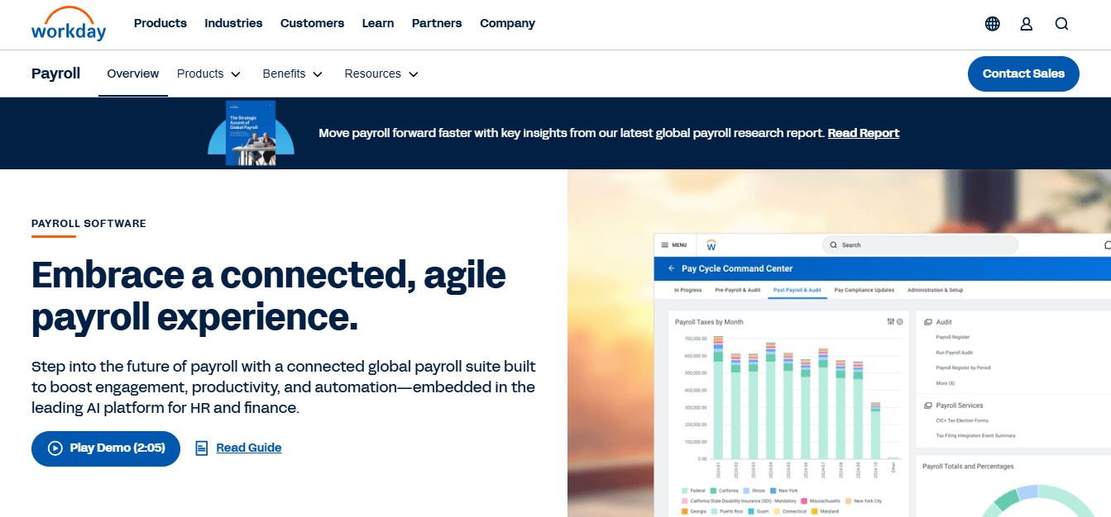Open the Customers top menu

click(x=312, y=23)
